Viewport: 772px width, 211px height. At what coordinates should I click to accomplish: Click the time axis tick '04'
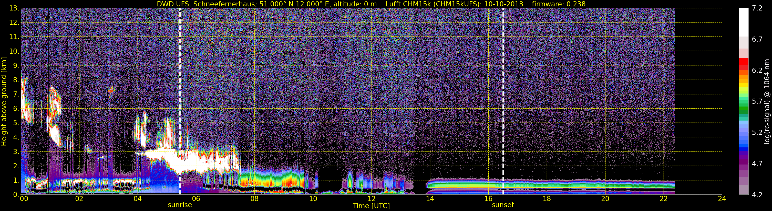point(137,199)
